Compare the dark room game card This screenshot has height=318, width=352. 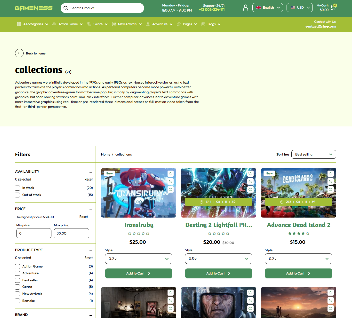(171, 301)
